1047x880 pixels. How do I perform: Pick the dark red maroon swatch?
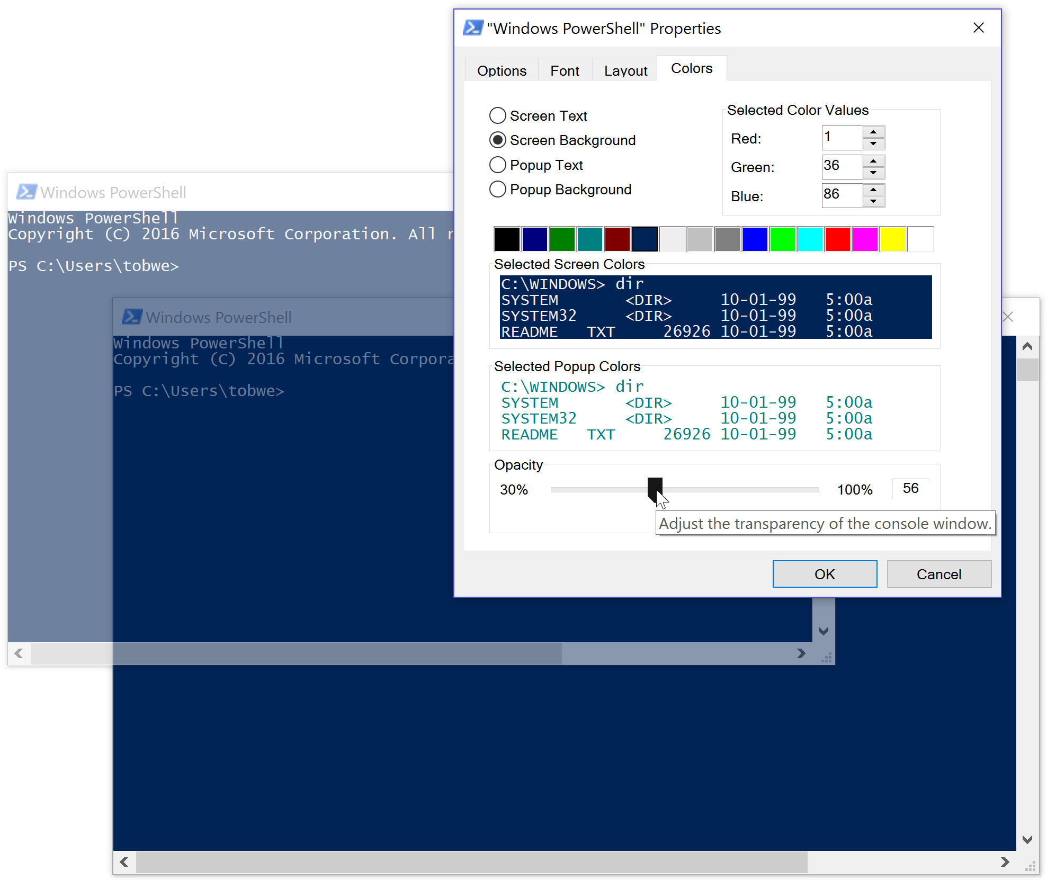pyautogui.click(x=617, y=239)
